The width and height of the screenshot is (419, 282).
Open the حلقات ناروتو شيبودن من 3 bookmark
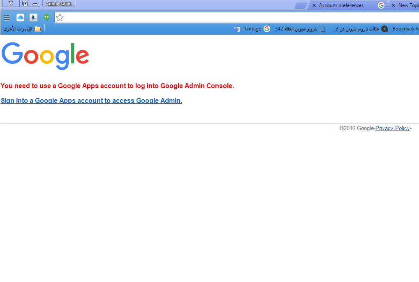(x=360, y=29)
